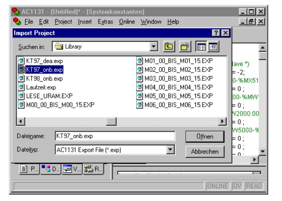Open the Extras menu
Screen dimensions: 282x201
click(x=105, y=21)
